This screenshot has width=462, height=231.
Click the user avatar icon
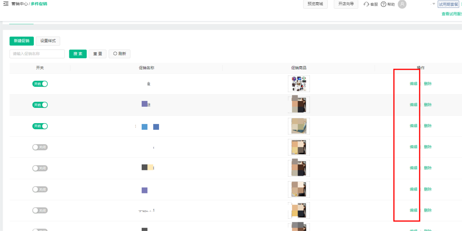(402, 4)
